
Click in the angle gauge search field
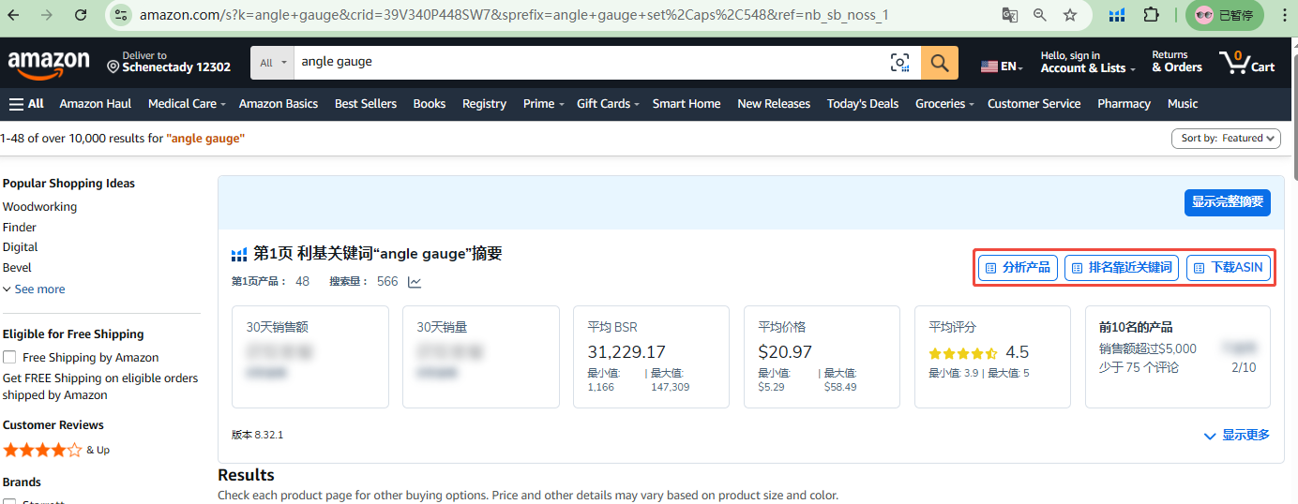tap(581, 63)
